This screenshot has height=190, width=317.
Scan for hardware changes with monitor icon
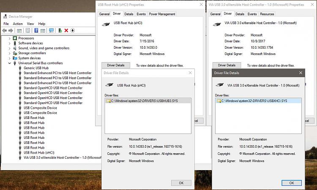click(x=51, y=30)
